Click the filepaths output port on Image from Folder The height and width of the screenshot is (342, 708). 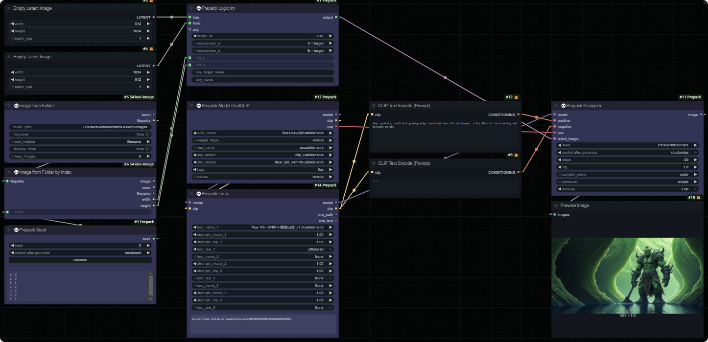154,120
